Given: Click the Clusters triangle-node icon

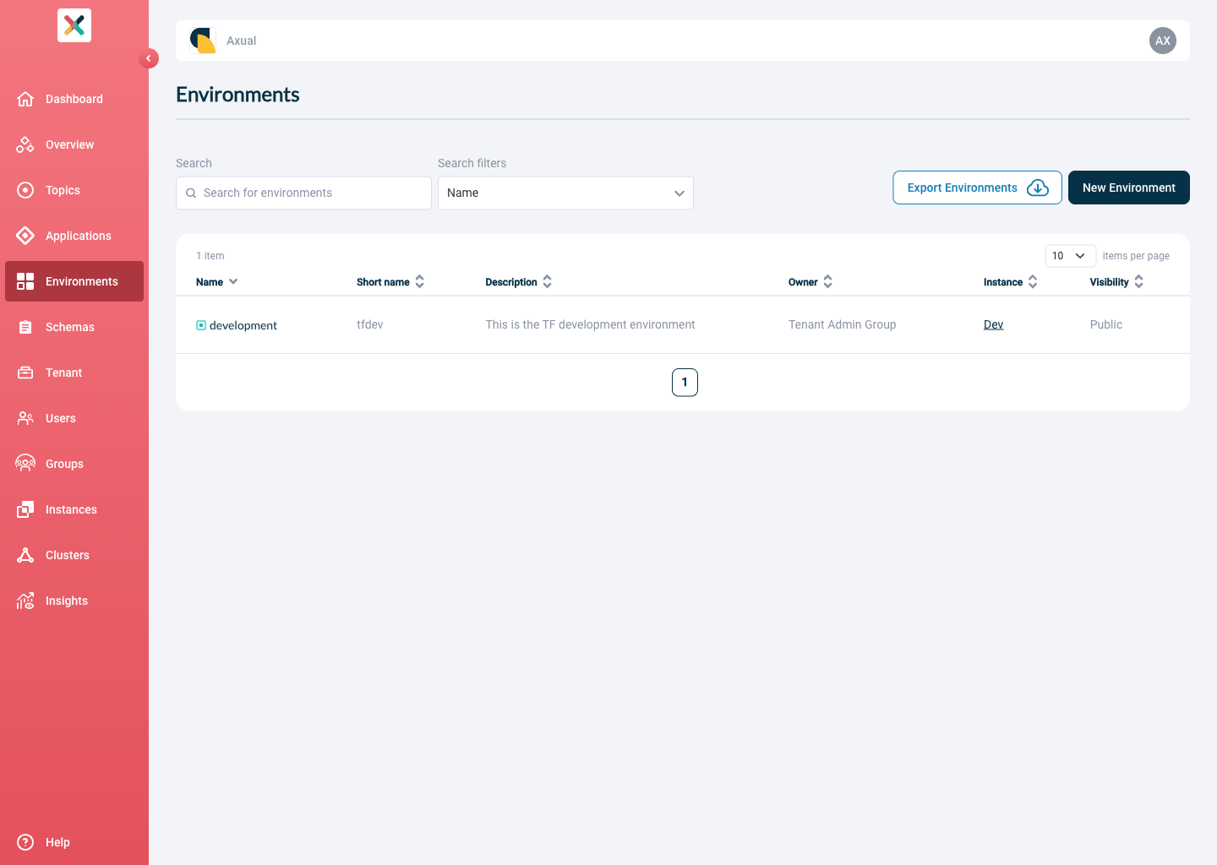Looking at the screenshot, I should click(x=25, y=555).
